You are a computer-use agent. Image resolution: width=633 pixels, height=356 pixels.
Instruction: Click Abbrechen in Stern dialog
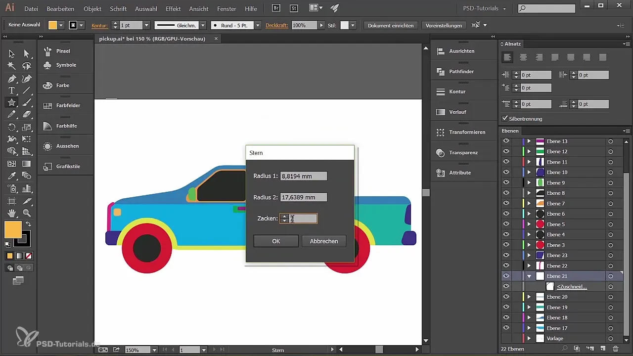click(324, 241)
